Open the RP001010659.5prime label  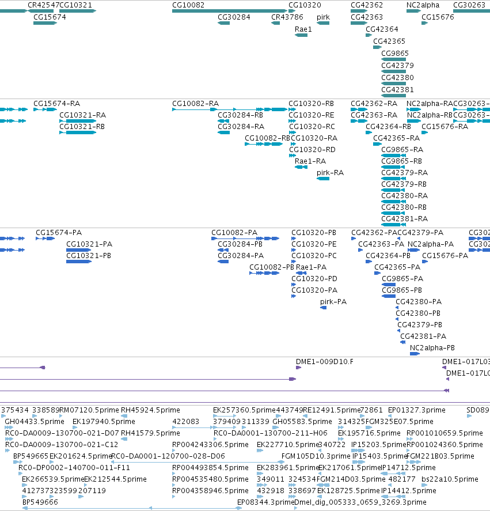445,433
